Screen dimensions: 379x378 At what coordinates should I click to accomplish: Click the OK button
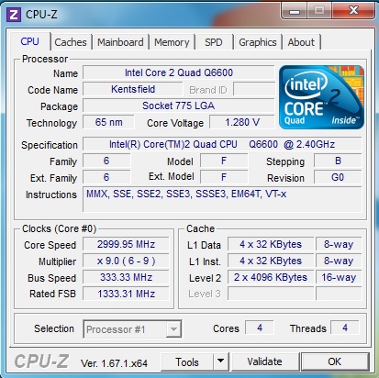click(x=335, y=361)
